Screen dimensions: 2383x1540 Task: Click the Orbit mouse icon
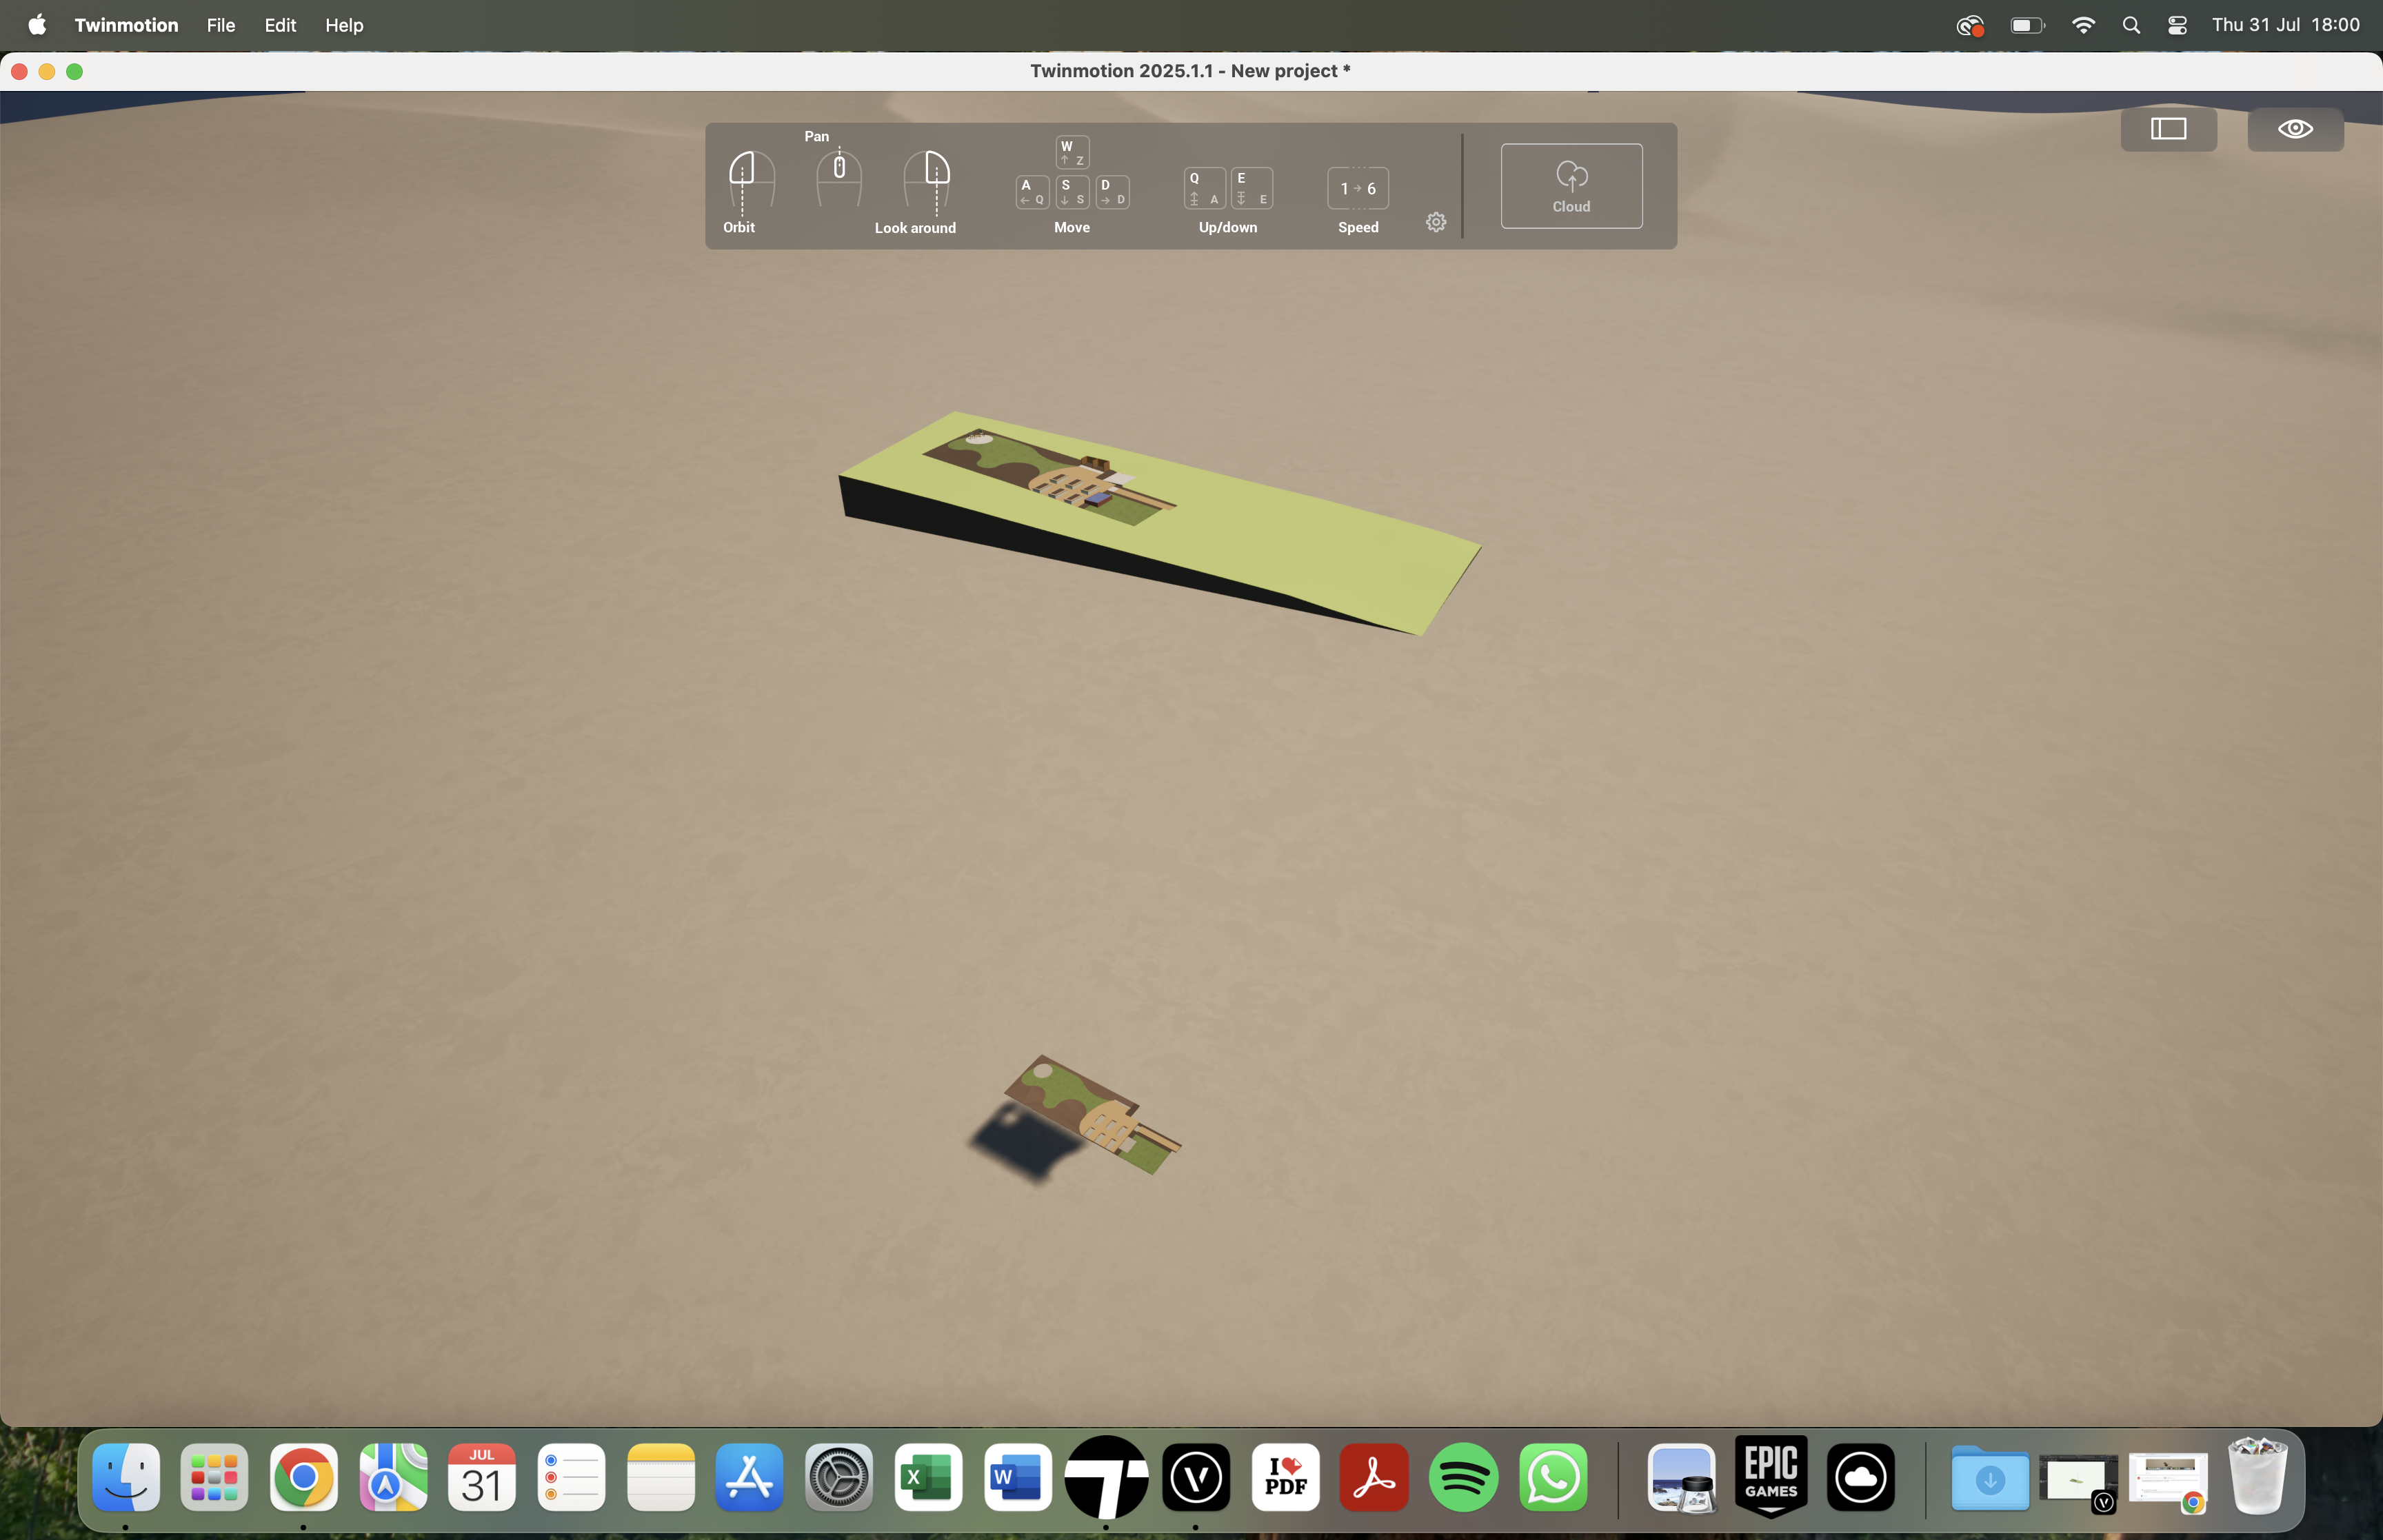[x=751, y=178]
